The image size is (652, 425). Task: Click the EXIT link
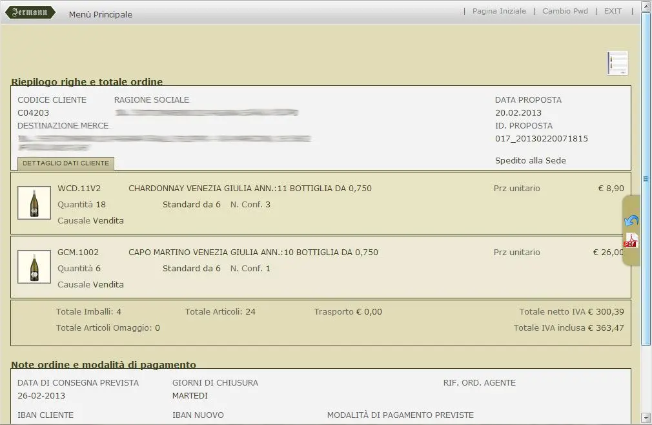(613, 11)
